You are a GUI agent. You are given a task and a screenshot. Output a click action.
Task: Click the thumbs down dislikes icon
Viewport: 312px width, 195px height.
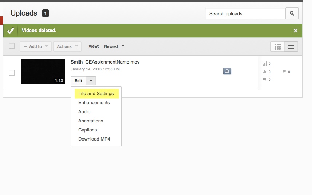pyautogui.click(x=284, y=72)
